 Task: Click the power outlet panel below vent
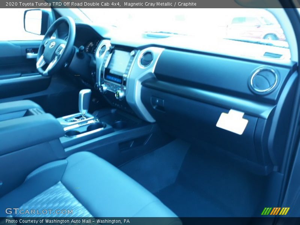coord(157,103)
